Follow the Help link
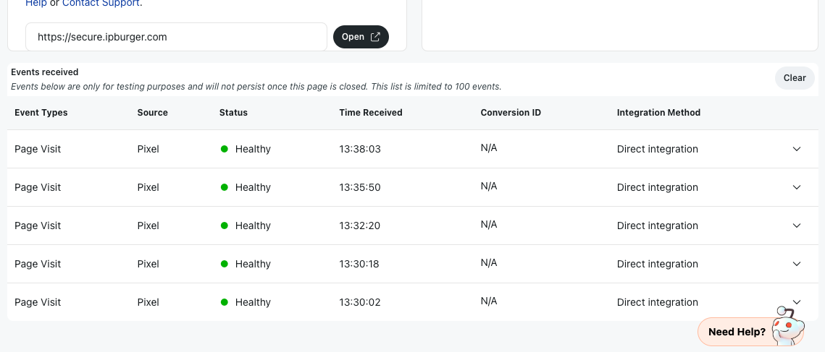Image resolution: width=825 pixels, height=352 pixels. [x=36, y=3]
